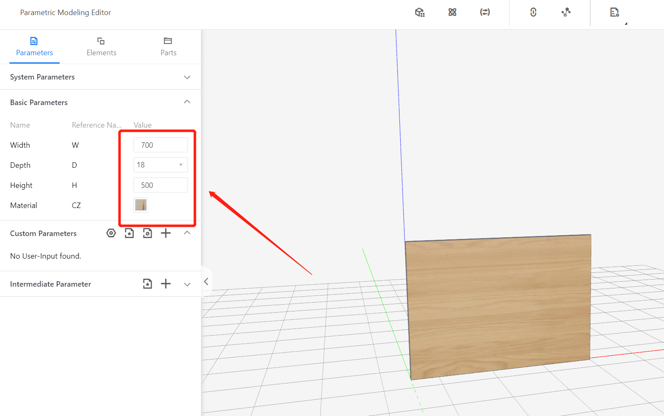Open the Depth value dropdown
The image size is (664, 416).
(x=161, y=165)
